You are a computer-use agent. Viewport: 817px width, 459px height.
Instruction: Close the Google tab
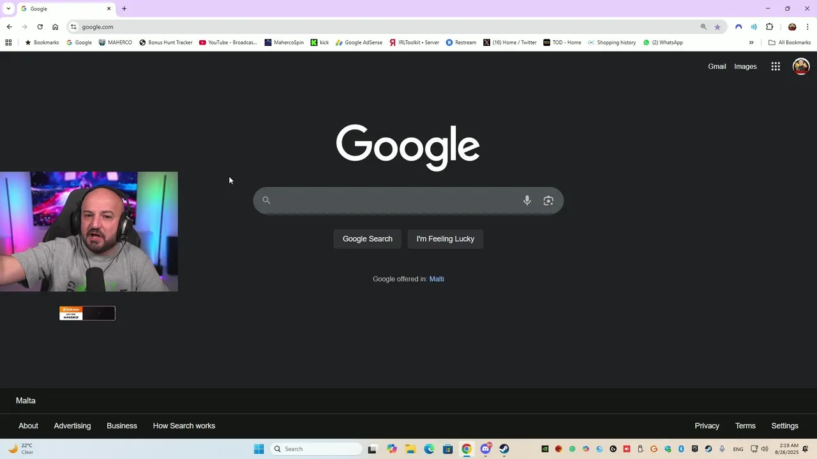coord(109,8)
